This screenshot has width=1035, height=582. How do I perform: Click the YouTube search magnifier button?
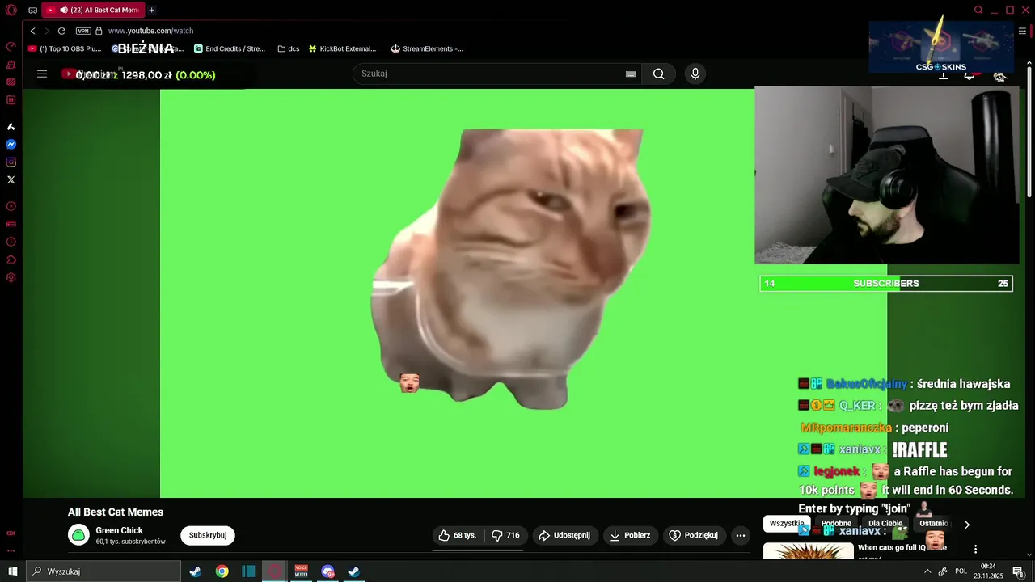click(x=659, y=74)
